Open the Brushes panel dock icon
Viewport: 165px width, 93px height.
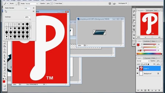(134, 26)
